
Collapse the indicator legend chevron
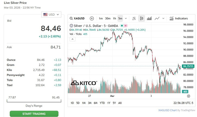tap(72, 39)
